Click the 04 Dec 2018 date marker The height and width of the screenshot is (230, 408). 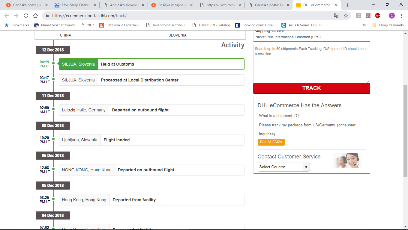point(53,215)
